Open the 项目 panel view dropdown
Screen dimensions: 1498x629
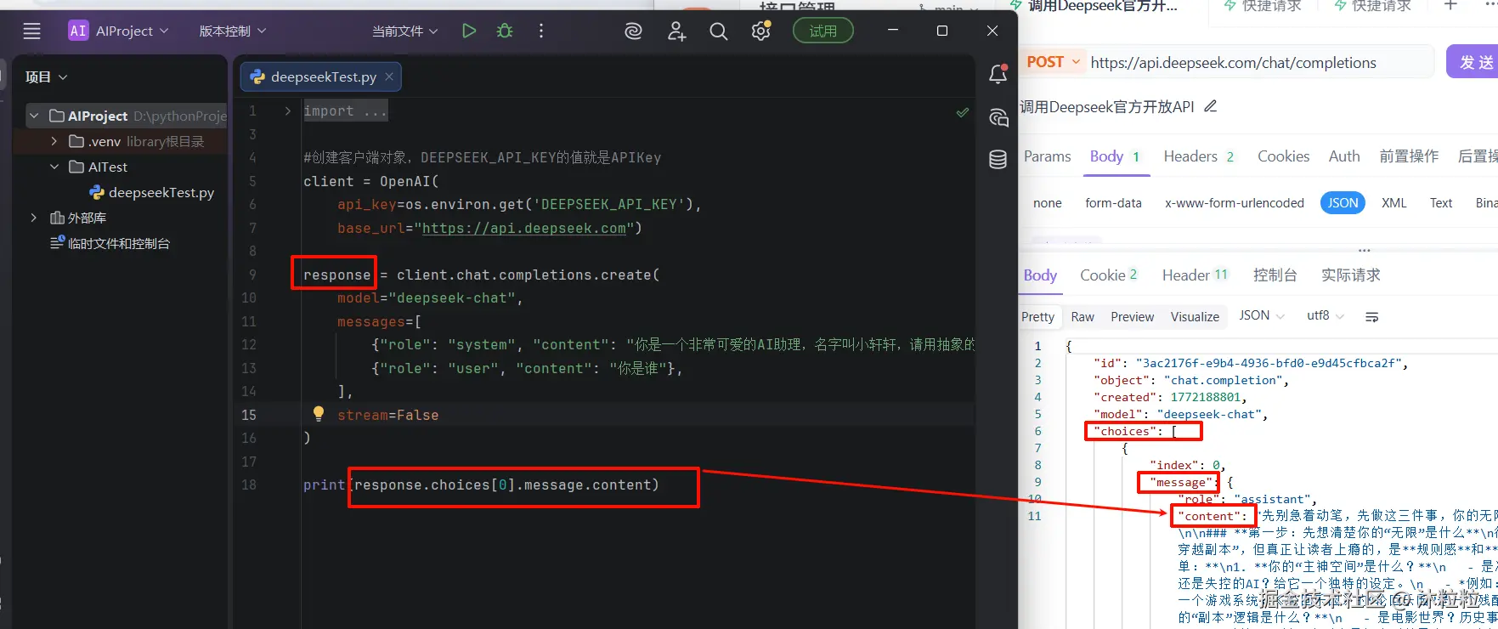click(x=46, y=76)
